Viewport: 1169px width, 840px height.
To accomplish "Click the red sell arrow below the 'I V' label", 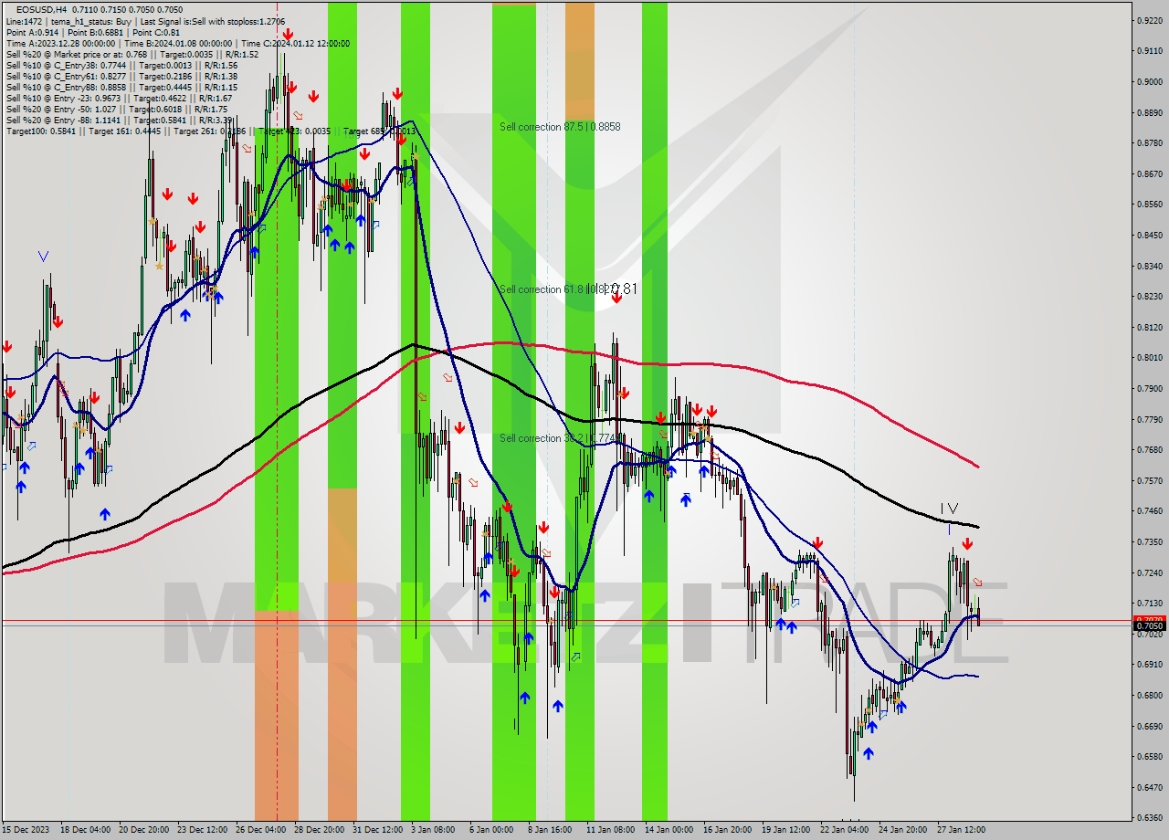I will tap(966, 544).
